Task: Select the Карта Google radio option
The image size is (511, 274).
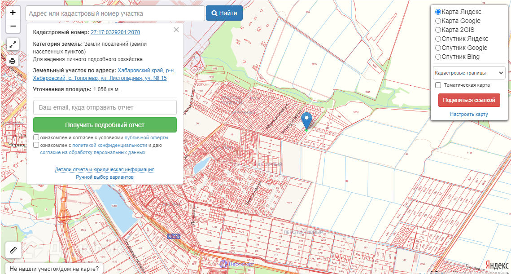Action: [x=438, y=21]
